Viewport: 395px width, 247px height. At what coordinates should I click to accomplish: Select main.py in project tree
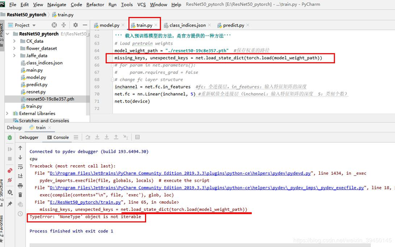(x=34, y=70)
